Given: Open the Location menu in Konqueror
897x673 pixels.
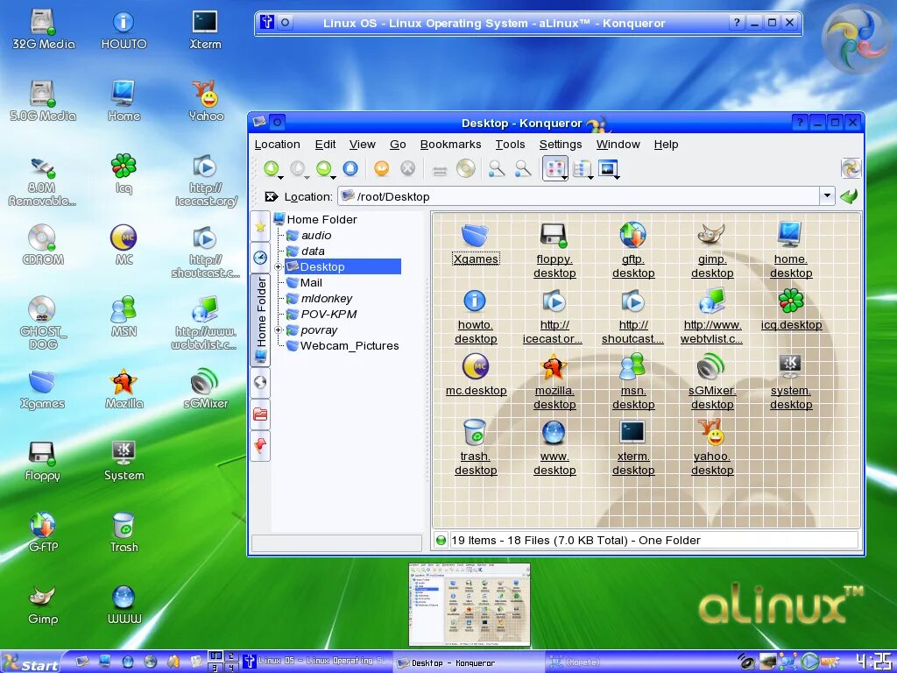Looking at the screenshot, I should (278, 145).
